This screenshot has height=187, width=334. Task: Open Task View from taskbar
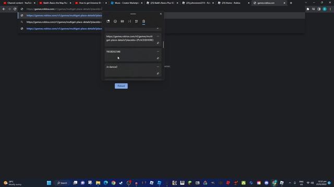[x=75, y=183]
